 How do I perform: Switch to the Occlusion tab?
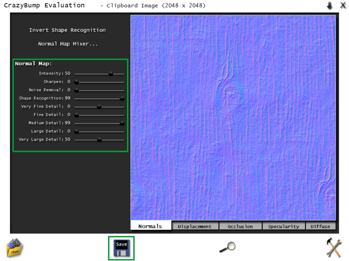(240, 226)
